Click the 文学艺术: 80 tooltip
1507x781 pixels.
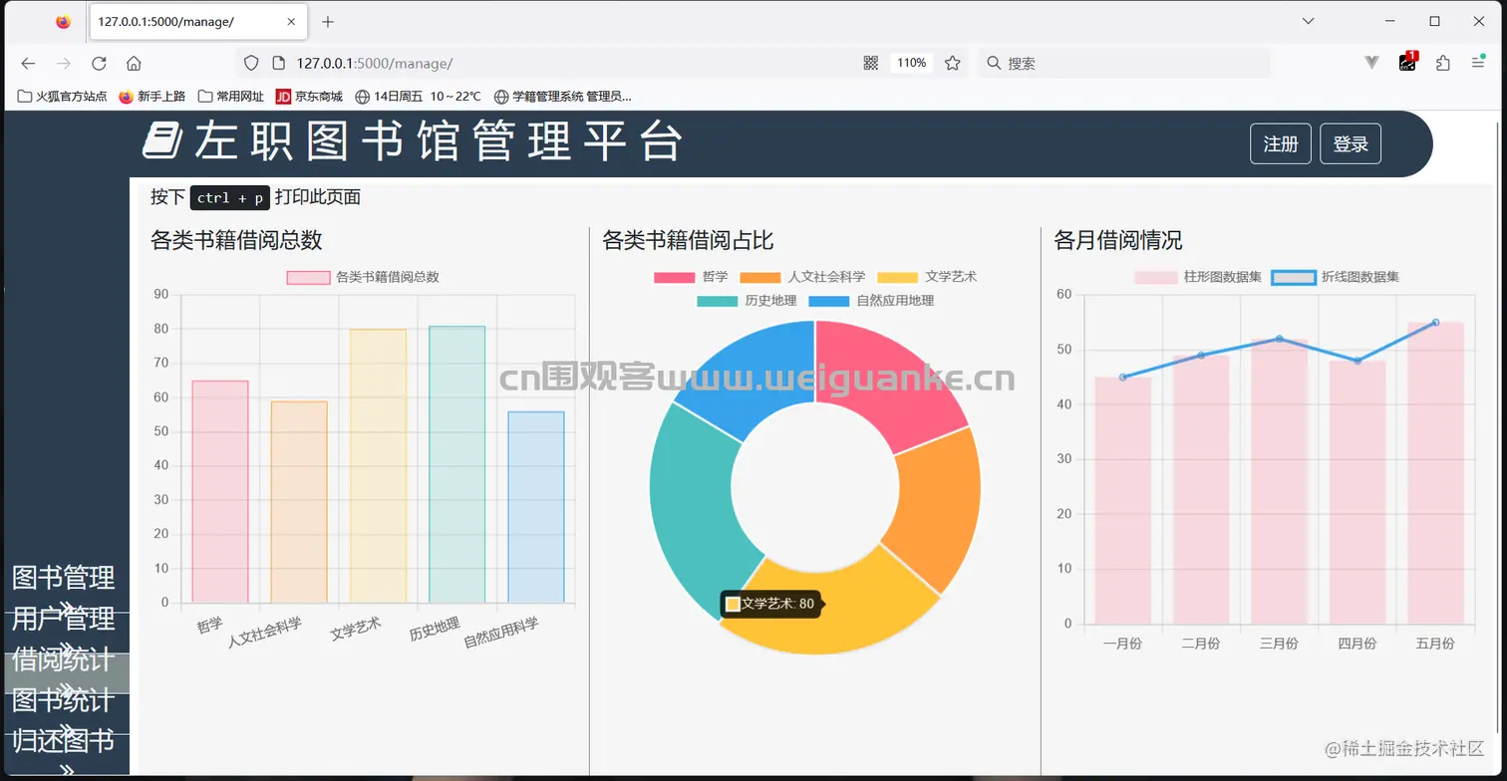[770, 604]
